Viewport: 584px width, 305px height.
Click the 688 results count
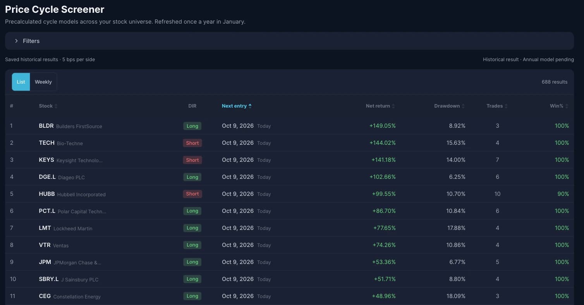(x=555, y=82)
